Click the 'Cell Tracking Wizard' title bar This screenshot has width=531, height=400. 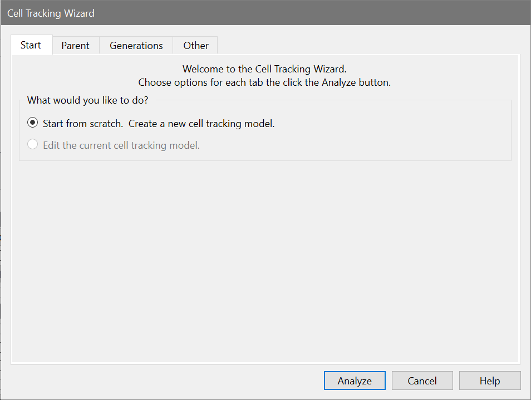coord(223,13)
